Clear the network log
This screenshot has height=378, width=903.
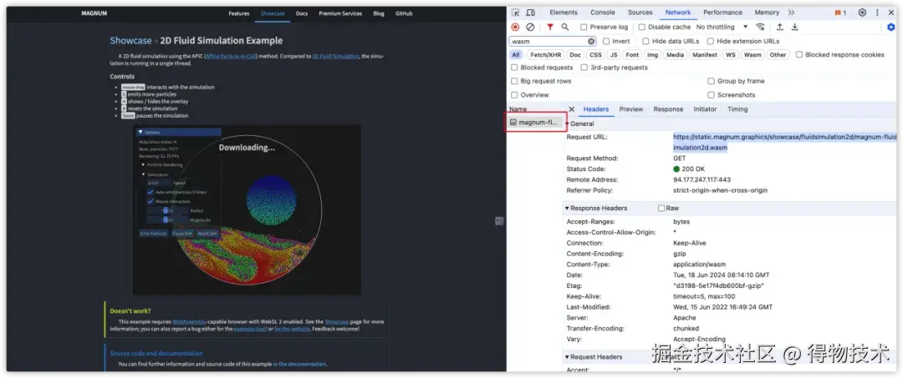530,27
